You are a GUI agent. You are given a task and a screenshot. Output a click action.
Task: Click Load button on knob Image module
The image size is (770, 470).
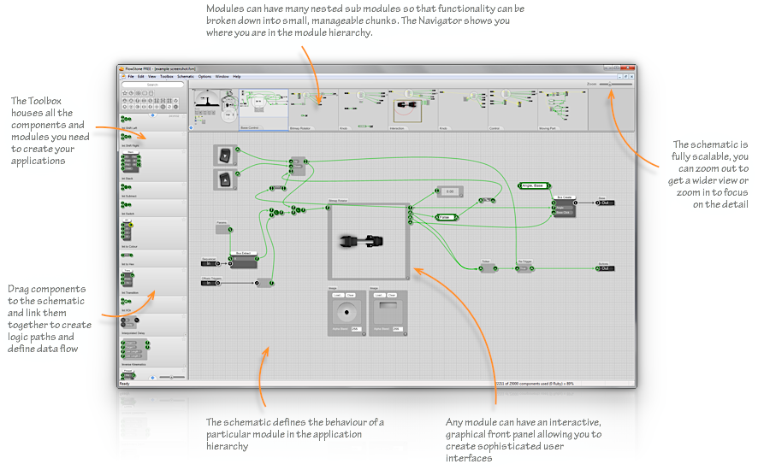[338, 296]
